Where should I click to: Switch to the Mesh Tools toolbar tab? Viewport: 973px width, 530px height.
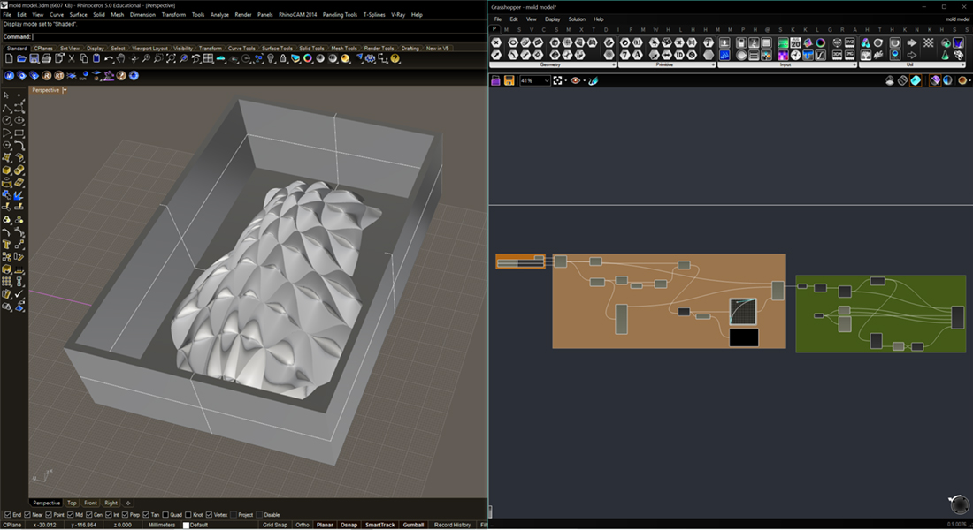click(x=344, y=49)
